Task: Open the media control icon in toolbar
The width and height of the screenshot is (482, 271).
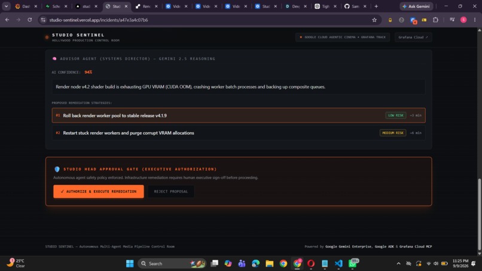Action: (452, 20)
